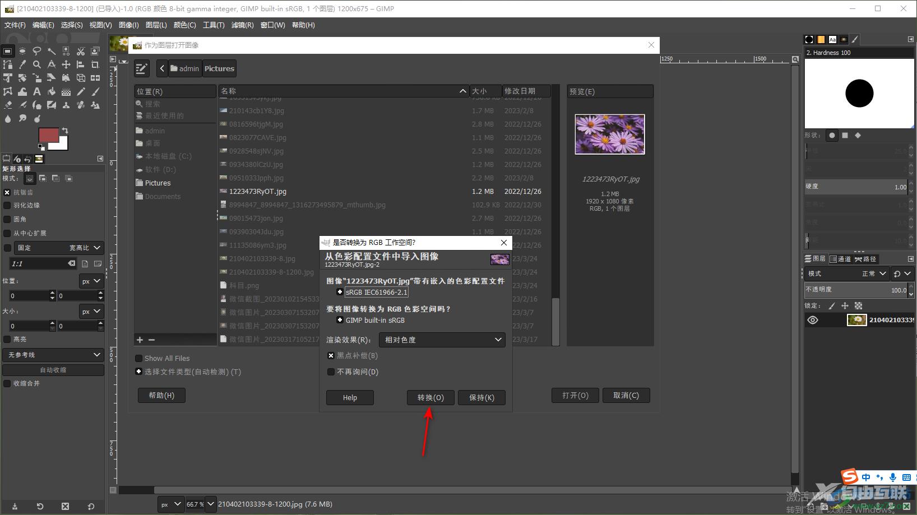Select the Measure compass tool
The height and width of the screenshot is (515, 917).
pyautogui.click(x=52, y=64)
